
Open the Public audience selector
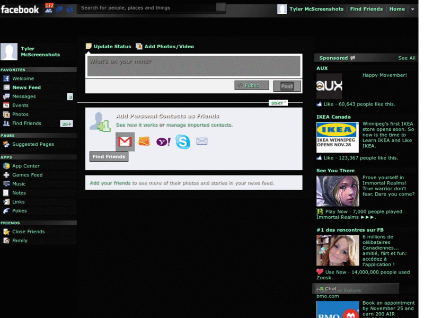tap(251, 85)
